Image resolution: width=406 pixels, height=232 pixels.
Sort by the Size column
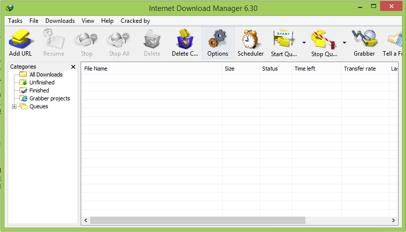[x=241, y=69]
